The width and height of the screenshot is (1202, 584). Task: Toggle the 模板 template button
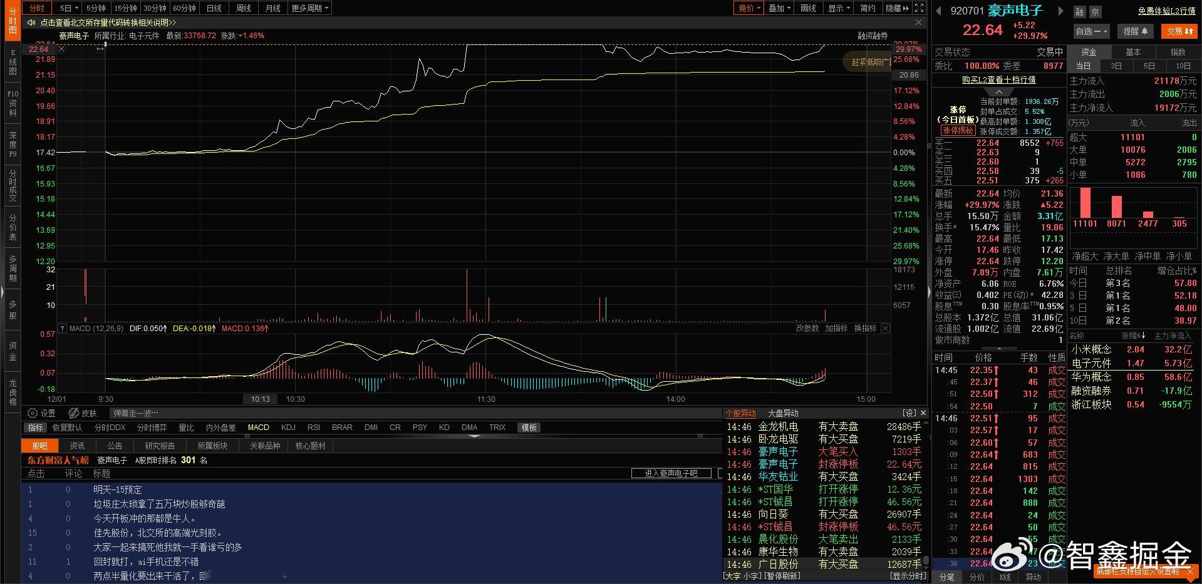(x=529, y=428)
